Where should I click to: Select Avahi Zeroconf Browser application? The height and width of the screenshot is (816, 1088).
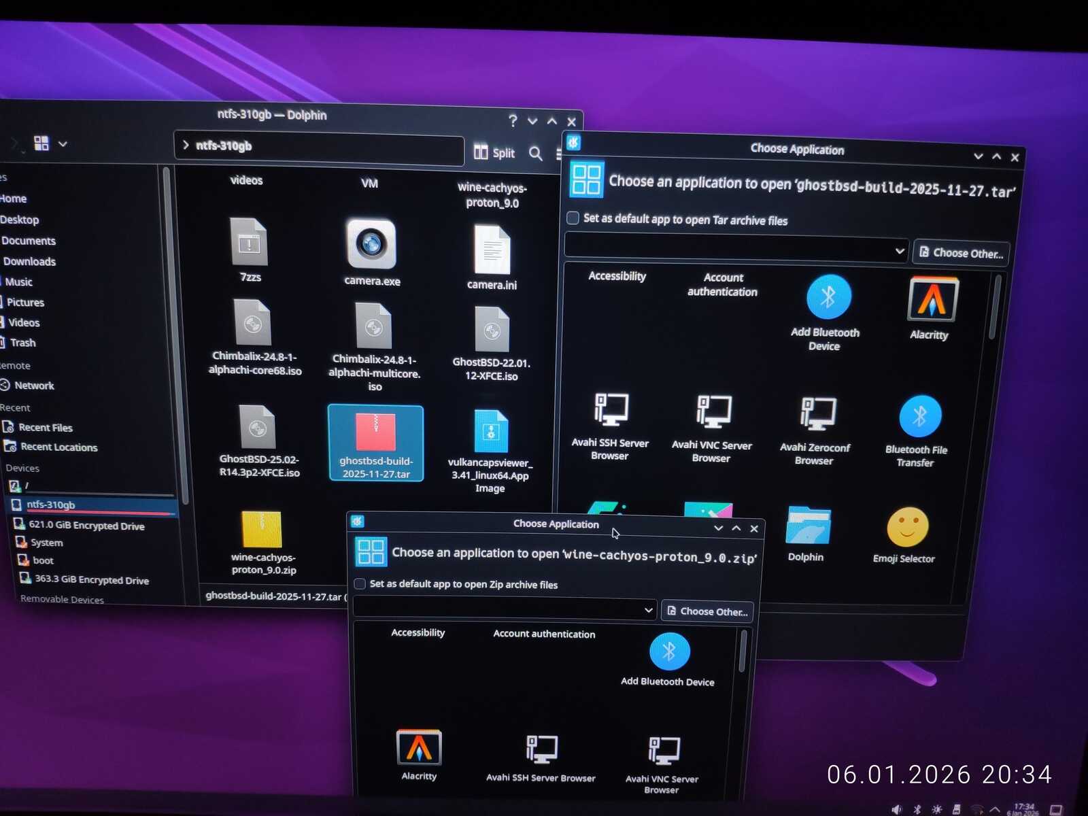815,432
